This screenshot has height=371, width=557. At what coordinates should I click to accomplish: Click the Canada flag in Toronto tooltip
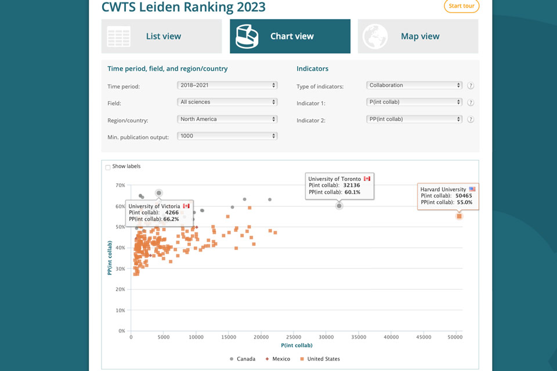[x=367, y=179]
